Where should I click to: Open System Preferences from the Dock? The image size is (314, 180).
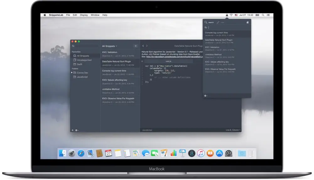pos(229,153)
